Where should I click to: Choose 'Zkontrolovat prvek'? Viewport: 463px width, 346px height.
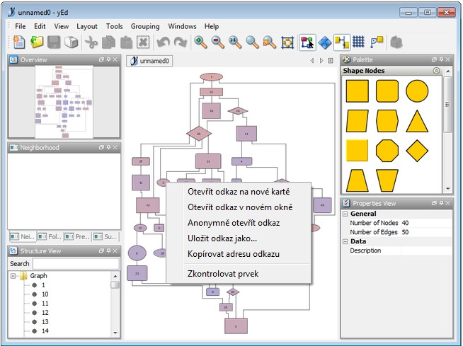[x=239, y=274]
